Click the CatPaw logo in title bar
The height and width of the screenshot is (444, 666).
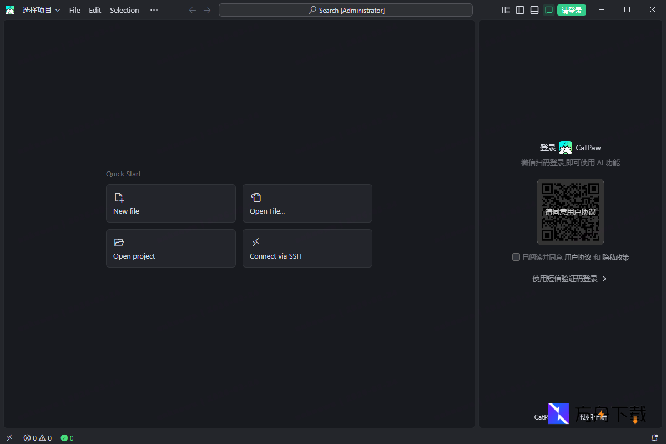[x=10, y=10]
